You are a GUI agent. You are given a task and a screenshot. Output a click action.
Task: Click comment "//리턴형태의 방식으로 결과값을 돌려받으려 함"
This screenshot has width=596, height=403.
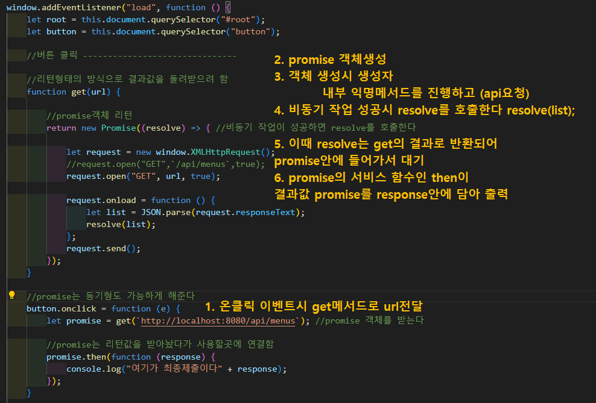127,80
